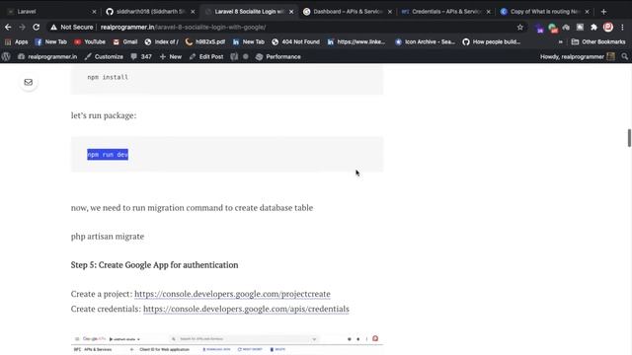Switch to the Dashboard – APIs & Services tab
The image size is (632, 355).
[347, 12]
